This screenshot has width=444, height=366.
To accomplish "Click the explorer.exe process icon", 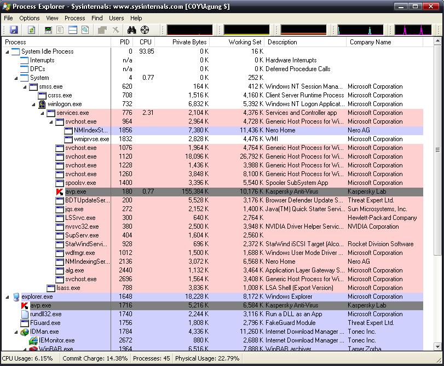I will (x=16, y=297).
